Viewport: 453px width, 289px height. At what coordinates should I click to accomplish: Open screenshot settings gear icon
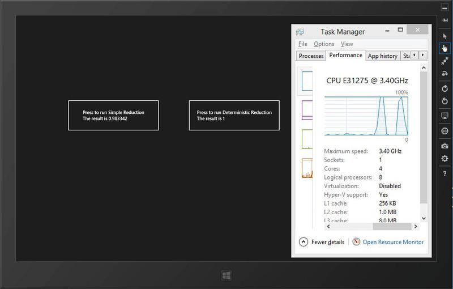pyautogui.click(x=445, y=158)
